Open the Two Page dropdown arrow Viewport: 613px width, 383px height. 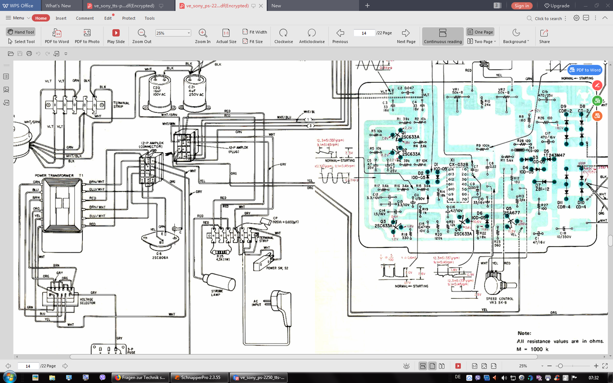pyautogui.click(x=494, y=42)
